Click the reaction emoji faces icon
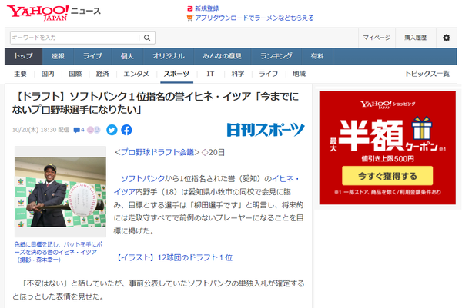Viewport: 462px width, 308px height. 94,130
